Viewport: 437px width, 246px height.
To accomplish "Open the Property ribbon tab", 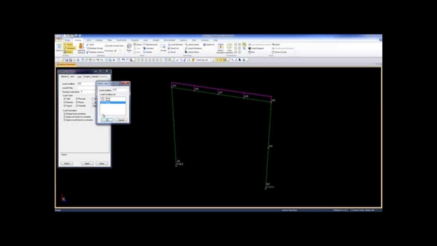I will pyautogui.click(x=135, y=40).
